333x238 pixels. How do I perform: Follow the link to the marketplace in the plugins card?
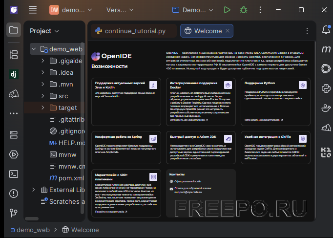click(111, 212)
